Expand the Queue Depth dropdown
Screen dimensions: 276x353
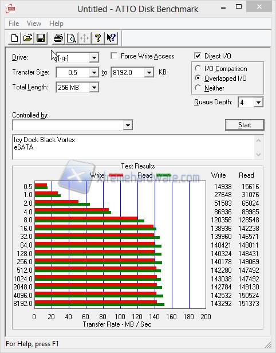point(258,103)
